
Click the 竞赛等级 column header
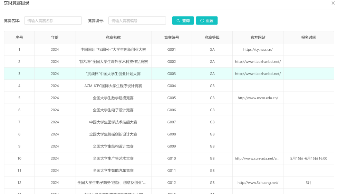coord(212,37)
